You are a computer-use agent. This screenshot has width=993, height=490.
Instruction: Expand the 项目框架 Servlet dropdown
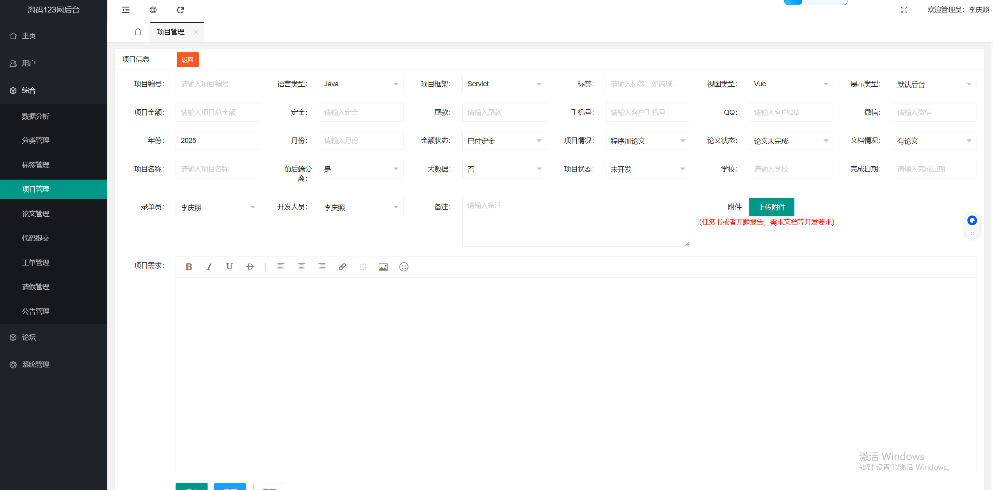click(504, 84)
